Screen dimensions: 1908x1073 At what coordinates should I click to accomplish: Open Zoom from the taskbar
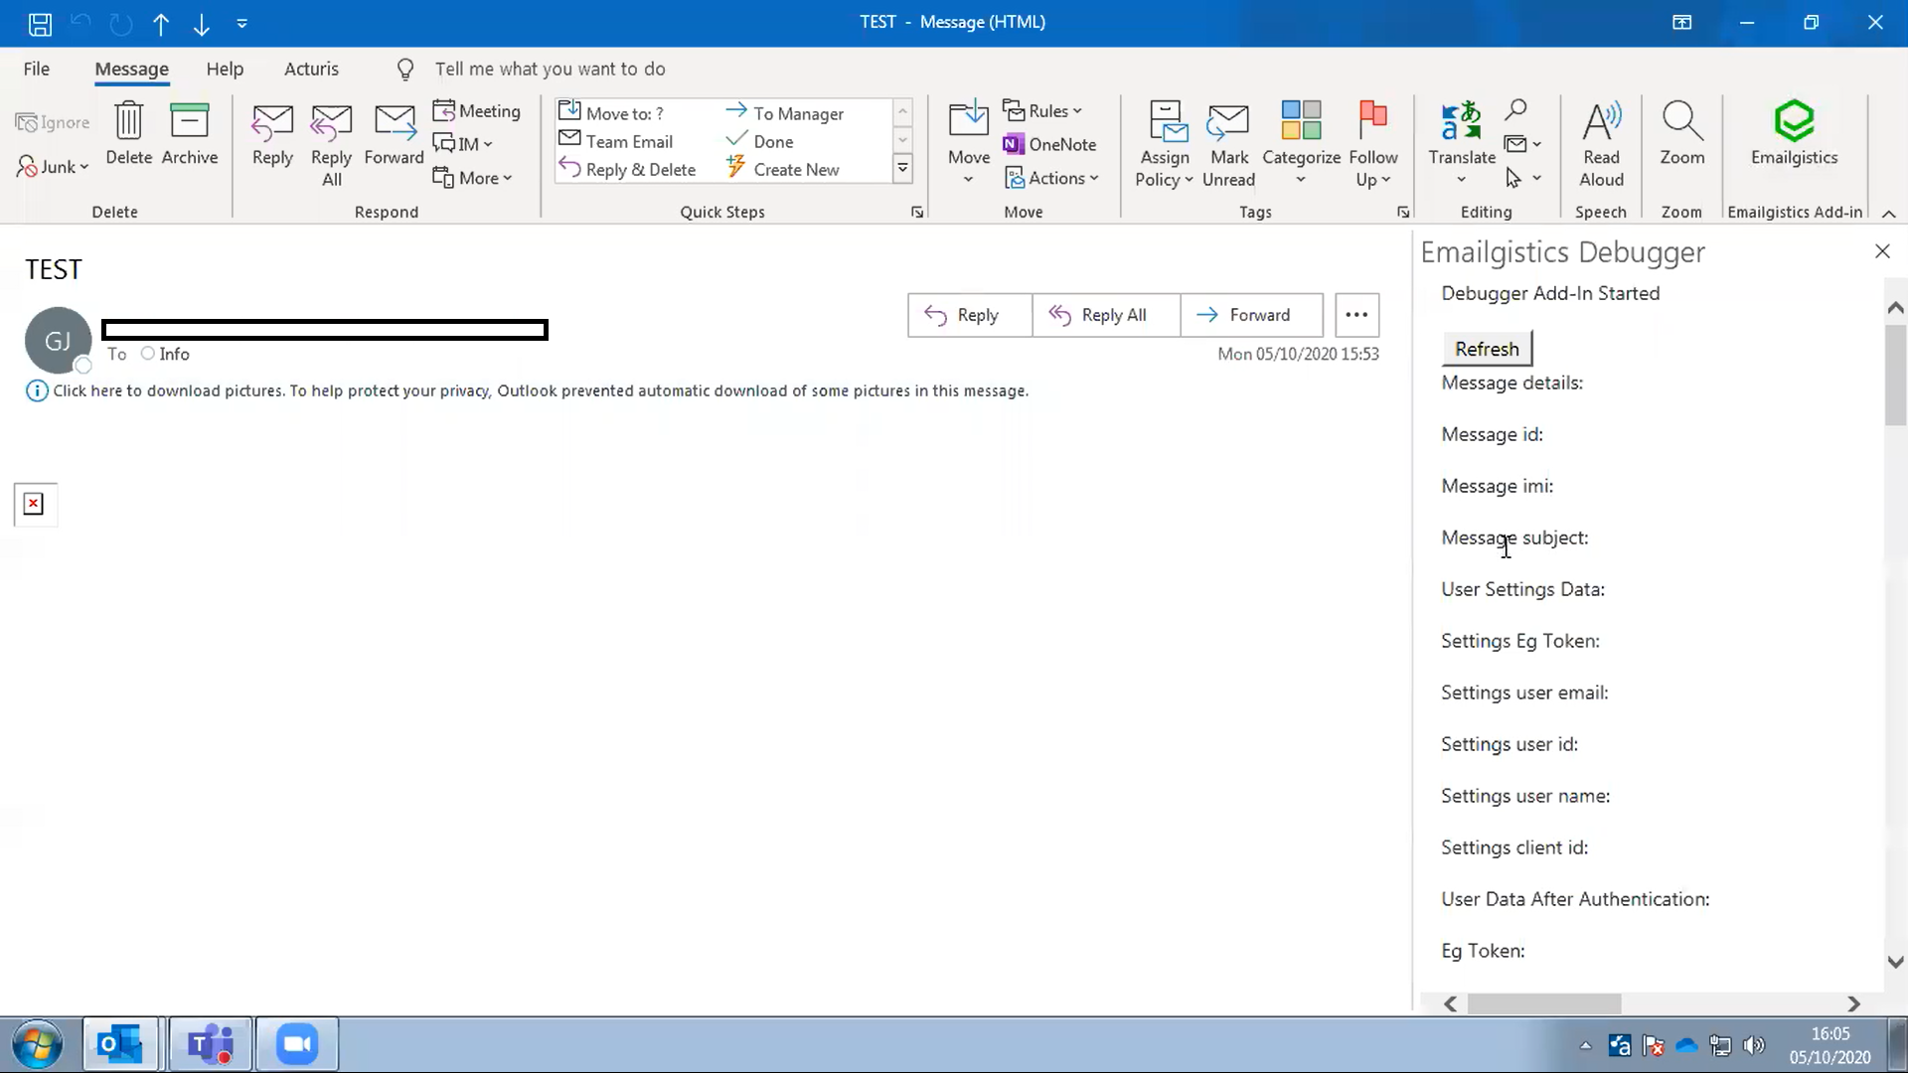click(297, 1044)
